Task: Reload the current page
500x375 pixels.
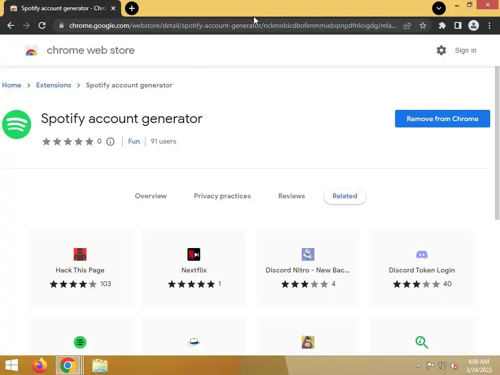Action: pos(42,25)
